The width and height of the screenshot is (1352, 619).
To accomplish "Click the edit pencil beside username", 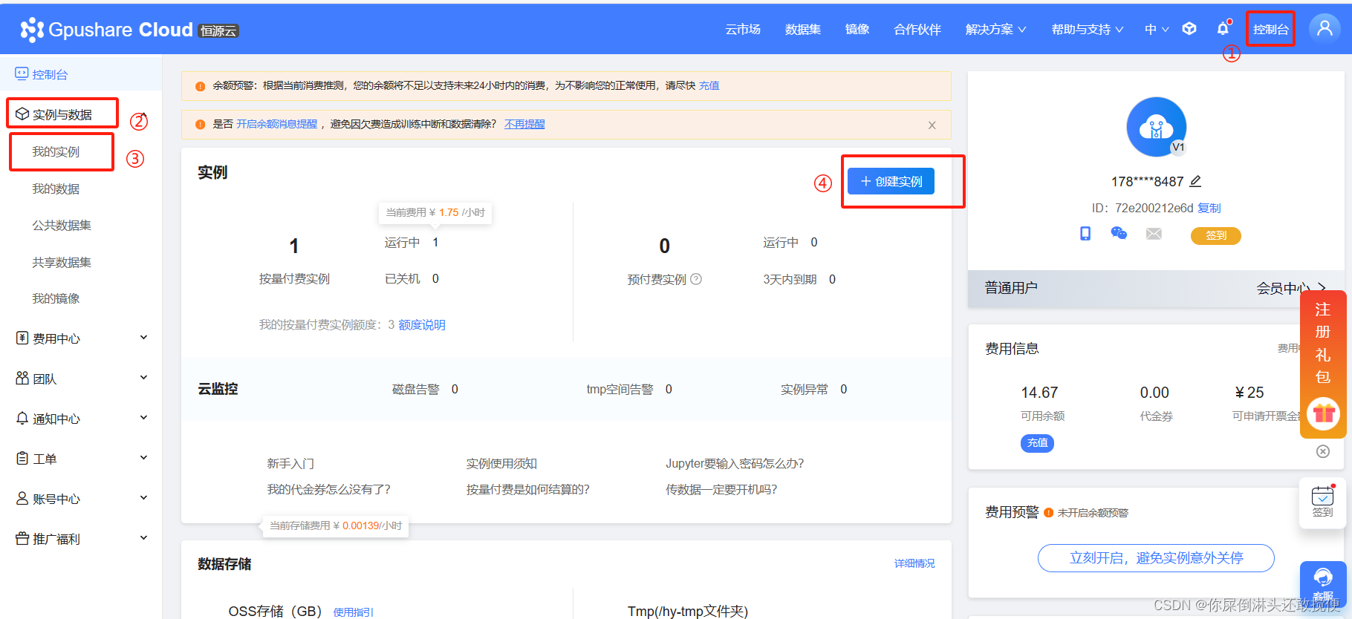I will [x=1195, y=181].
